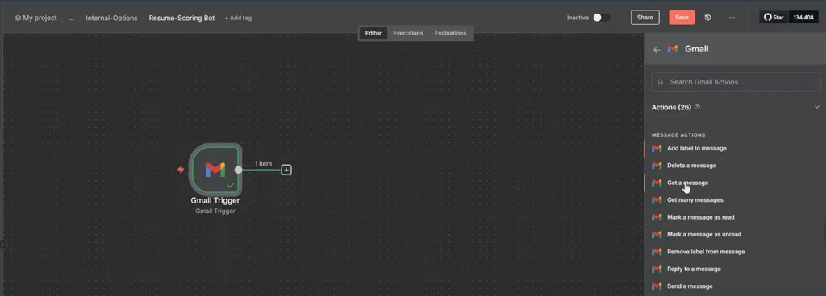Click the Share button
826x296 pixels.
pos(645,18)
